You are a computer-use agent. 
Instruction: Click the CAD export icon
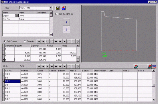[x=154, y=66]
